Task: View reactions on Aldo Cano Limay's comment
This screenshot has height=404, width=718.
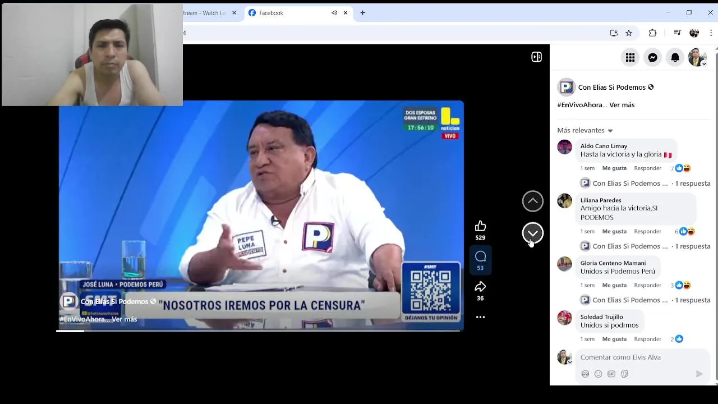Action: (x=680, y=168)
